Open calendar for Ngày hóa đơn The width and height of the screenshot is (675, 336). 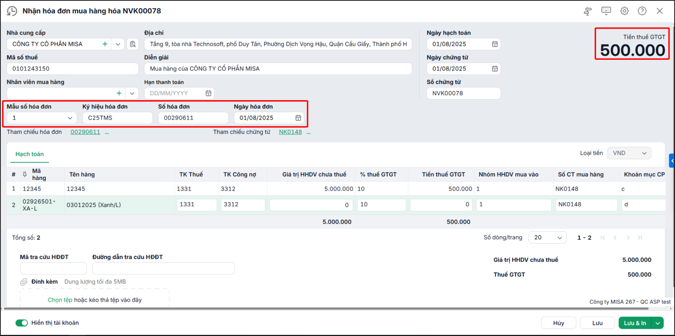[x=298, y=118]
